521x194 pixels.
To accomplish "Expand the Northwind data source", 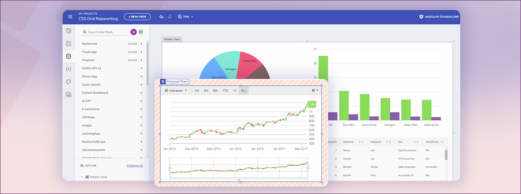I will click(141, 44).
